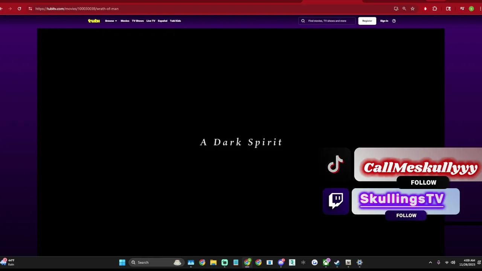
Task: Open the volume speaker icon in tray
Action: click(453, 262)
